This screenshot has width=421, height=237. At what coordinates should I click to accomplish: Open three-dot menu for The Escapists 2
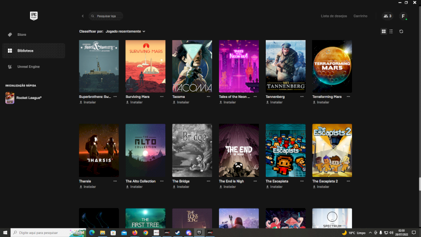click(348, 181)
